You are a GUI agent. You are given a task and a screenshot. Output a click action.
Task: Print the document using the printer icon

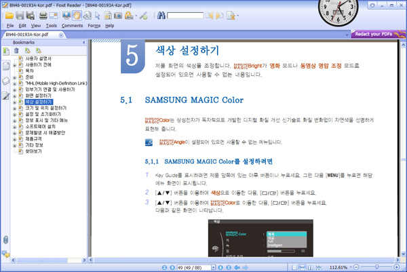pyautogui.click(x=43, y=16)
